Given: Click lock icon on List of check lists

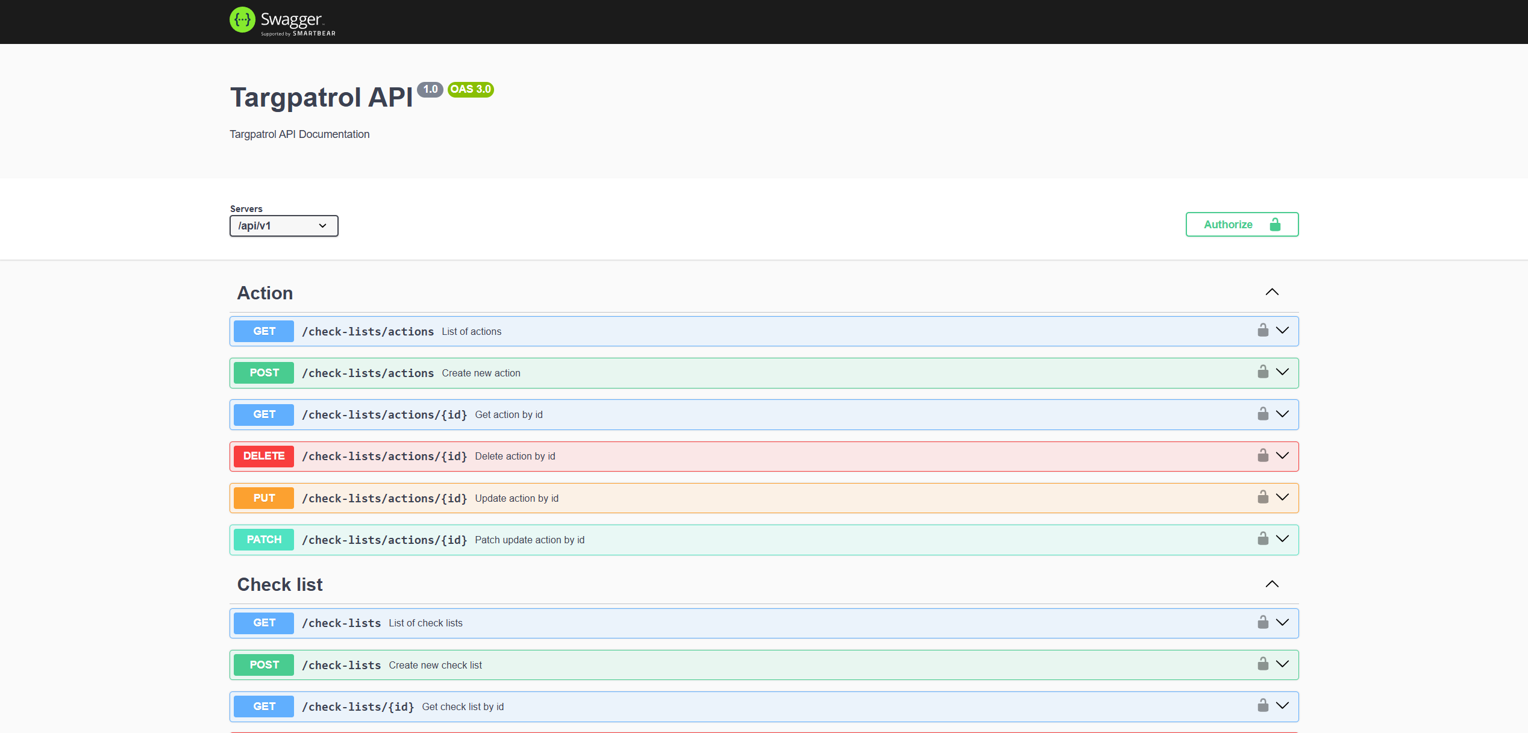Looking at the screenshot, I should point(1263,622).
